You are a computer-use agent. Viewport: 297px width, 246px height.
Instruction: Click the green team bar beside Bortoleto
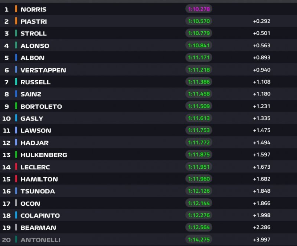pyautogui.click(x=16, y=107)
